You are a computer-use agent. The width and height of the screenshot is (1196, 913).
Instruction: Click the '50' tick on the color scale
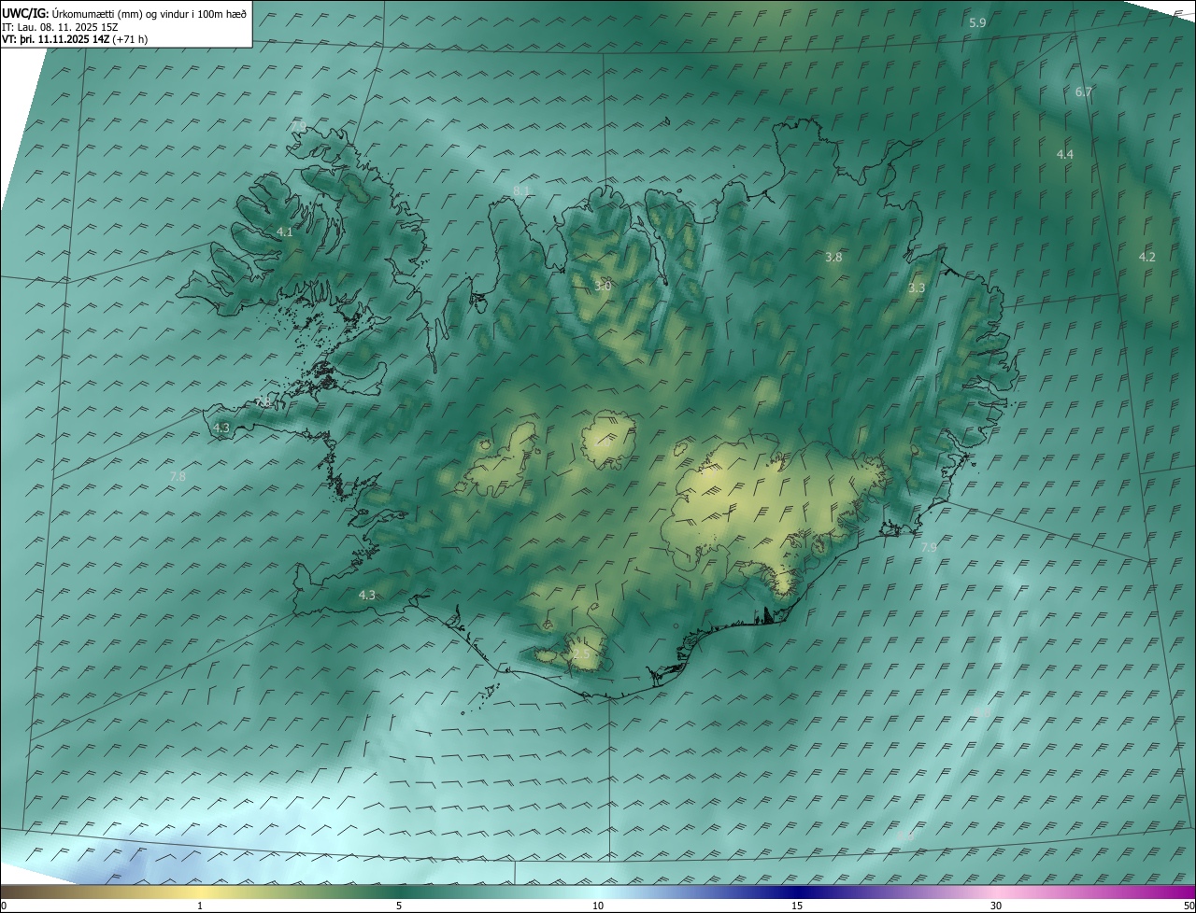1189,906
